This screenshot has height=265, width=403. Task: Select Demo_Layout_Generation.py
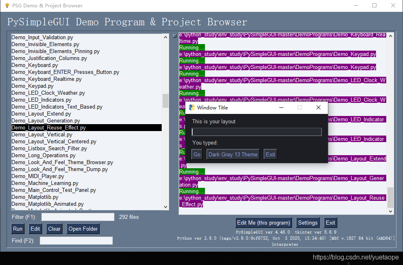(87, 120)
